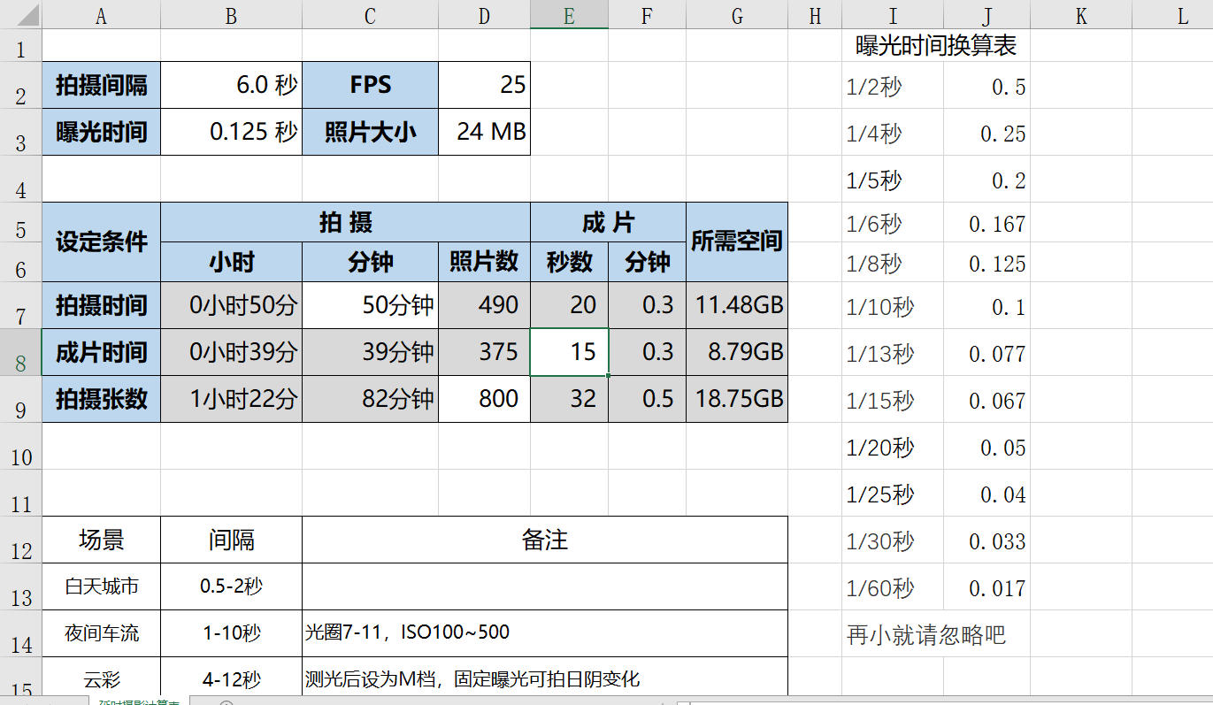Click the 拍摄张数 cell showing 800
This screenshot has width=1213, height=705.
(x=484, y=399)
